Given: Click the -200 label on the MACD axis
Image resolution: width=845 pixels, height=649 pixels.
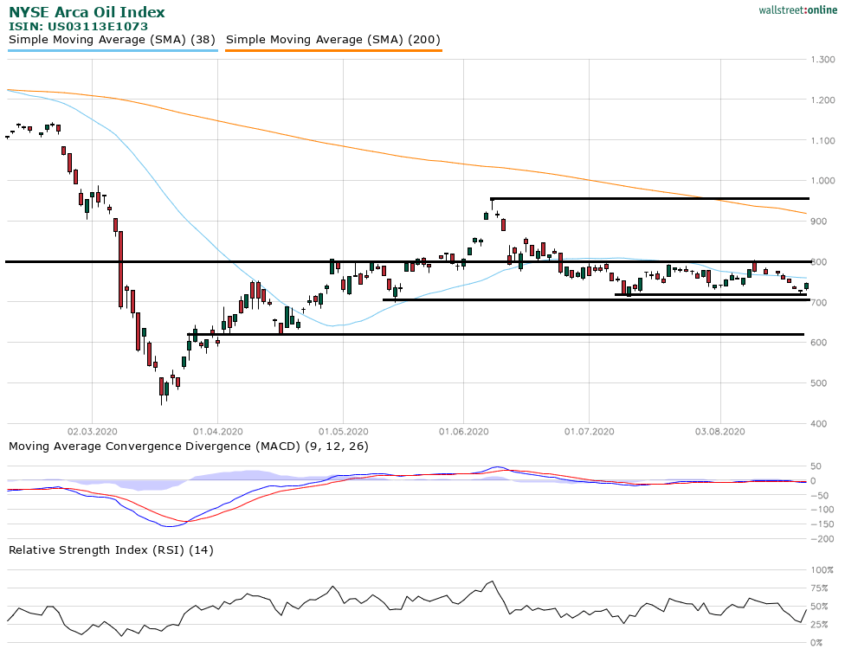Looking at the screenshot, I should coord(820,539).
